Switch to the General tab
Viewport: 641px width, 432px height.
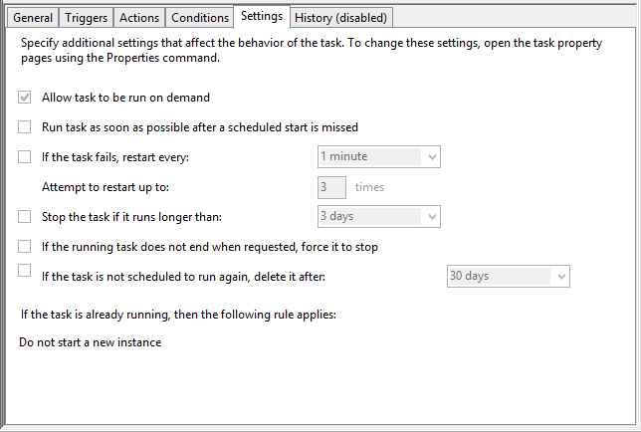(x=33, y=18)
